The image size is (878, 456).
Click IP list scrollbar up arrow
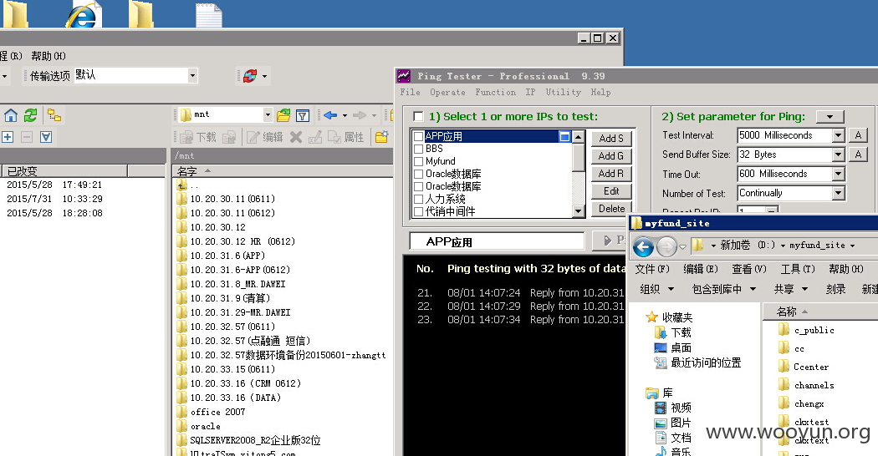click(579, 136)
